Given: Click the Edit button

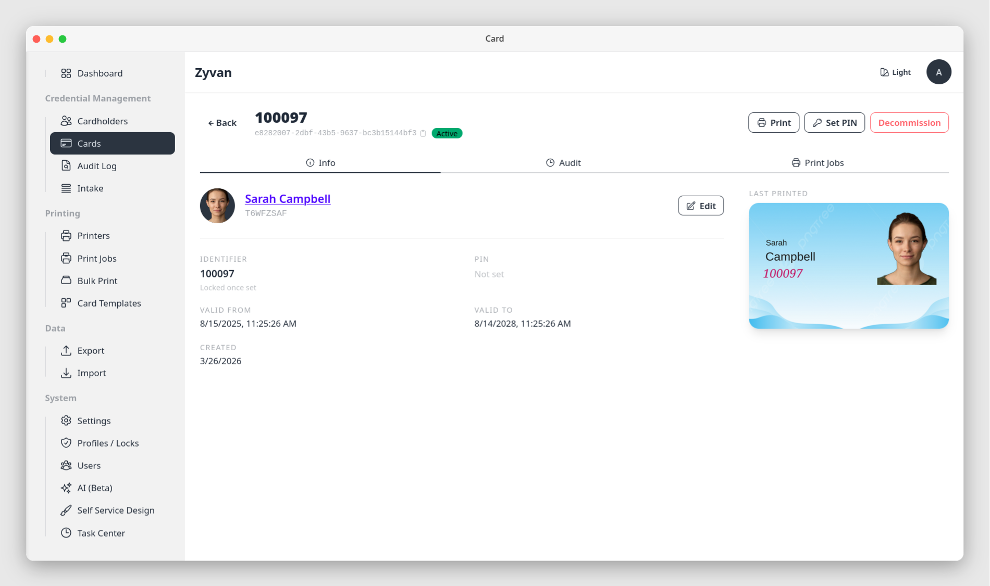Looking at the screenshot, I should [x=701, y=206].
